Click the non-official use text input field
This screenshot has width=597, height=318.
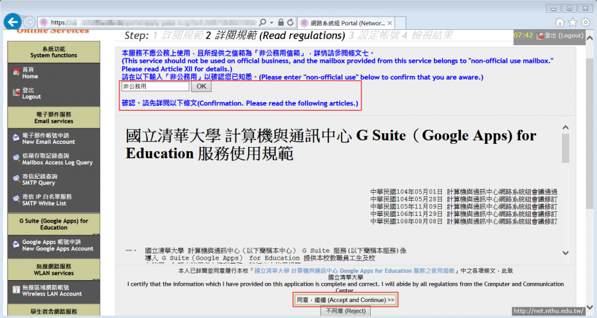pos(155,86)
